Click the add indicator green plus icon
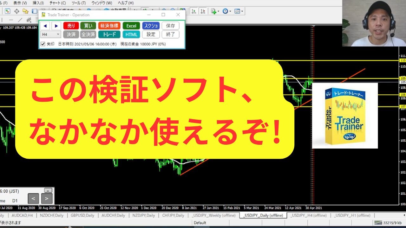Viewport: 406px width, 228px height. click(x=213, y=11)
